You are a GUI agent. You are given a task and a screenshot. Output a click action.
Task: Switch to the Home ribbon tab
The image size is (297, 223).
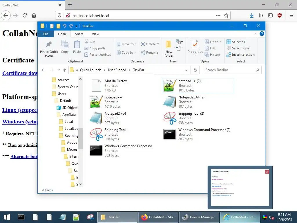[62, 34]
